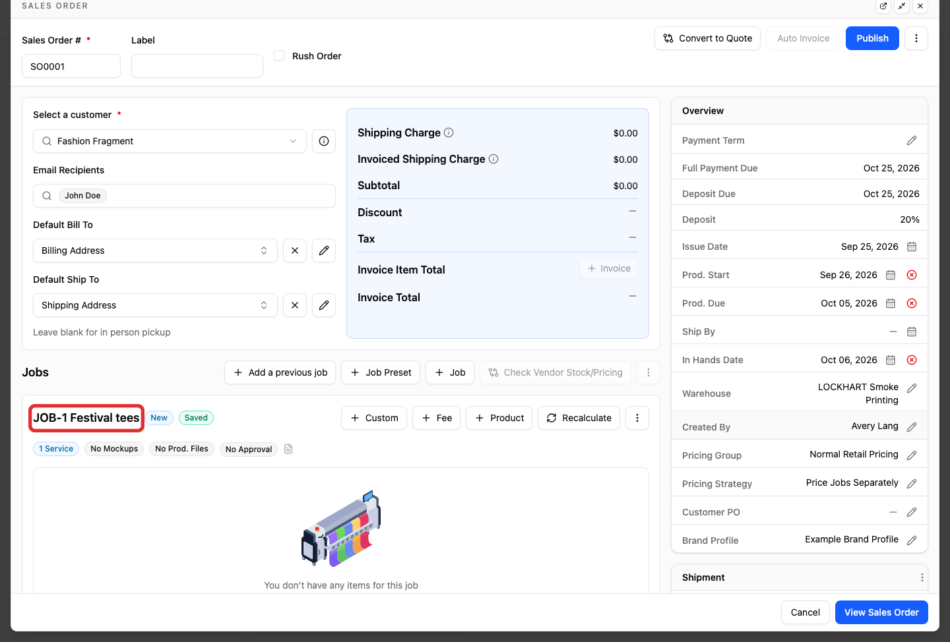Open the job notes document icon
The width and height of the screenshot is (950, 642).
[288, 449]
